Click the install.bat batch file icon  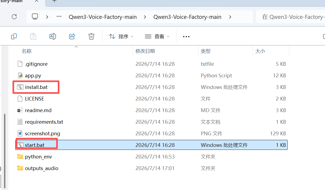[x=20, y=87]
